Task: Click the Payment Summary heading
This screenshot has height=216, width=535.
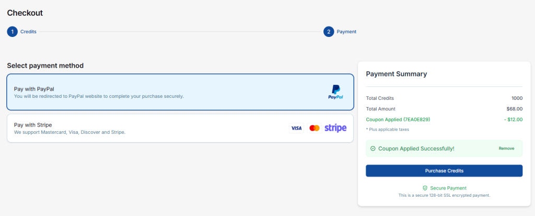Action: click(396, 74)
